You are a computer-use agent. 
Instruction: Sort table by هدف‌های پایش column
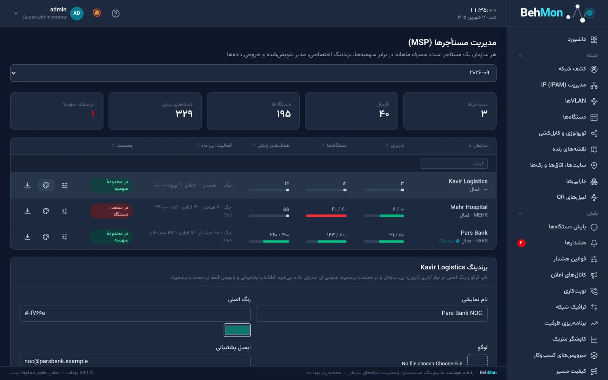pyautogui.click(x=271, y=146)
